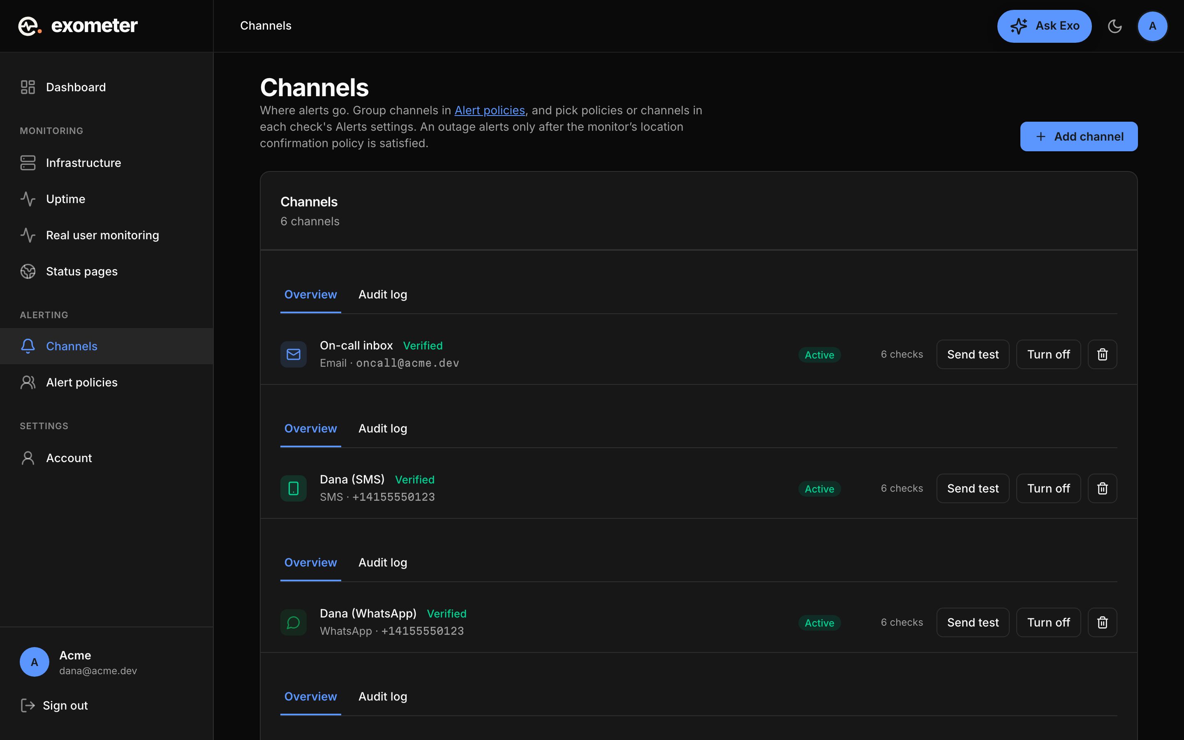Click the oncall@acme.dev email address
This screenshot has height=740, width=1184.
point(407,363)
